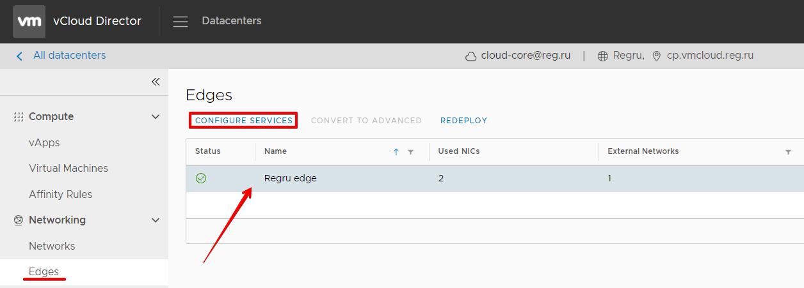This screenshot has width=804, height=288.
Task: Select Edges in the sidebar
Action: (44, 271)
